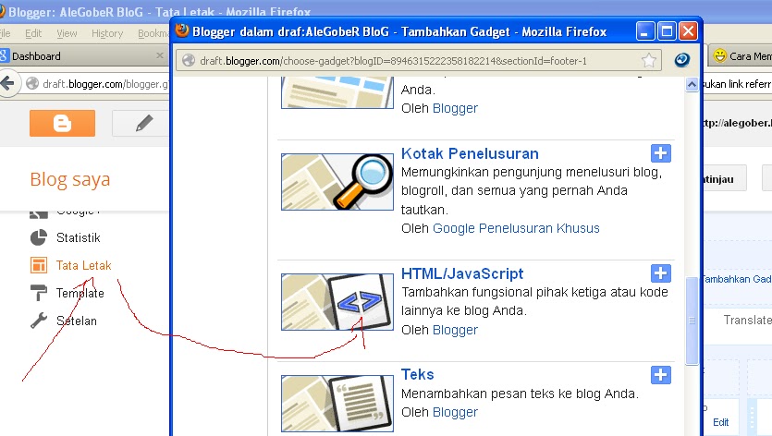Click the orange Blogger logo button
Screen dimensions: 772x436
pyautogui.click(x=62, y=123)
